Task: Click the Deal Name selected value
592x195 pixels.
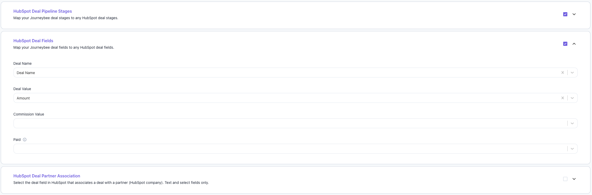Action: click(x=26, y=73)
